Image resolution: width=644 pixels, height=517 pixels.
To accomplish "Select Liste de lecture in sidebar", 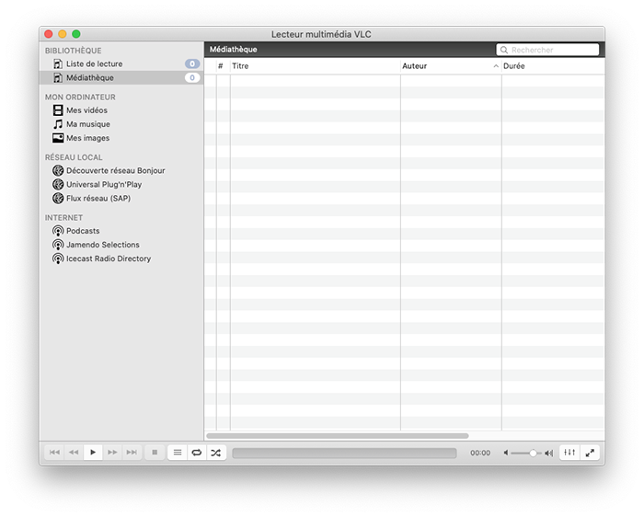I will click(121, 63).
